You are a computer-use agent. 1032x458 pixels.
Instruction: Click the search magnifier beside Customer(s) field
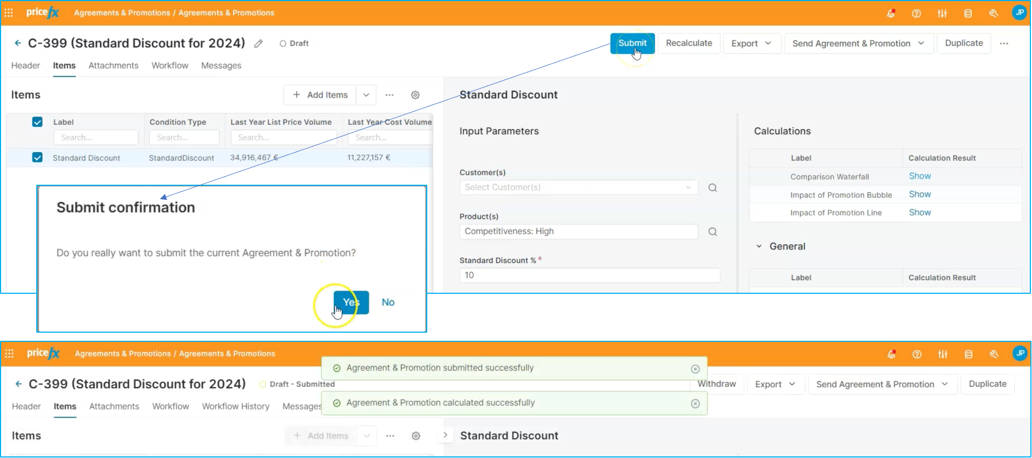712,188
